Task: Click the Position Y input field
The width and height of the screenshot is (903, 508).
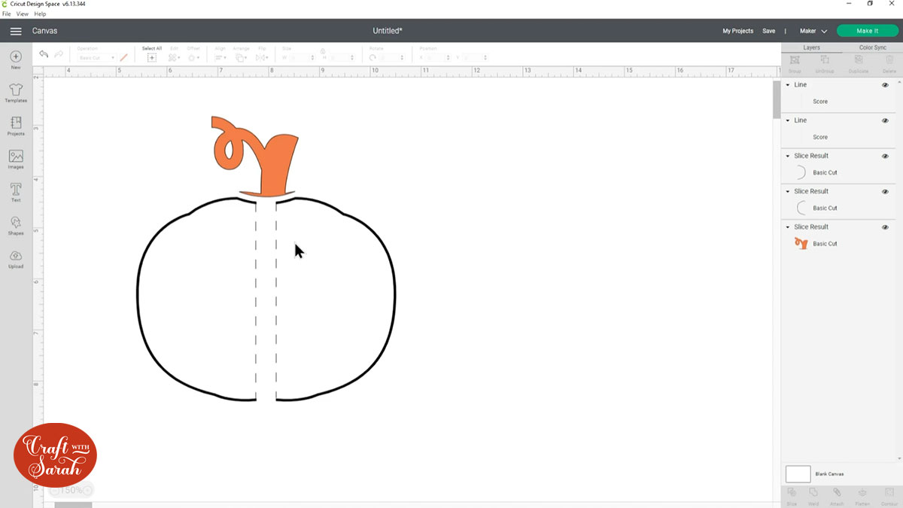Action: [476, 58]
